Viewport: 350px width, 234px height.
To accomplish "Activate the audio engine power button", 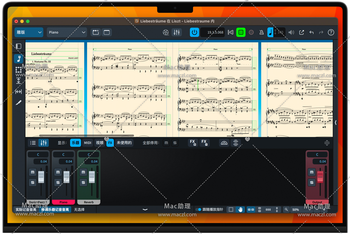I will coord(194,32).
